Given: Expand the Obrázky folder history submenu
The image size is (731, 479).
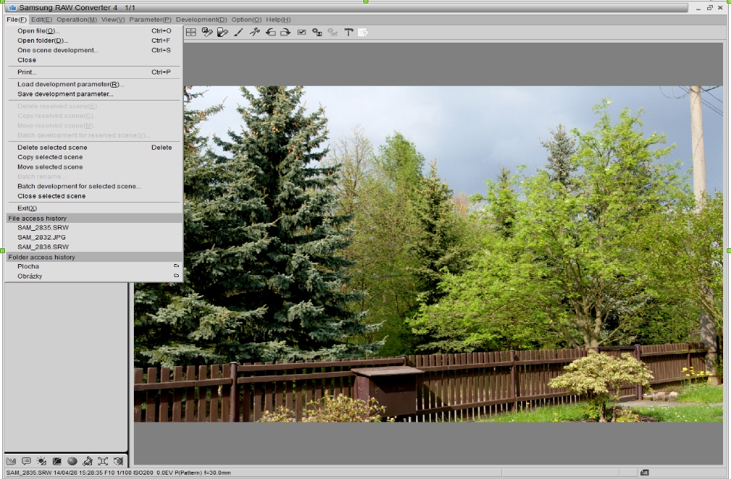Looking at the screenshot, I should pos(30,276).
